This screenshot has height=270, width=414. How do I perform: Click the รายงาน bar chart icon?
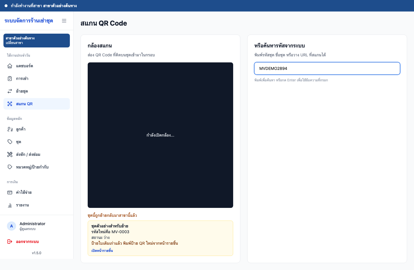point(10,205)
